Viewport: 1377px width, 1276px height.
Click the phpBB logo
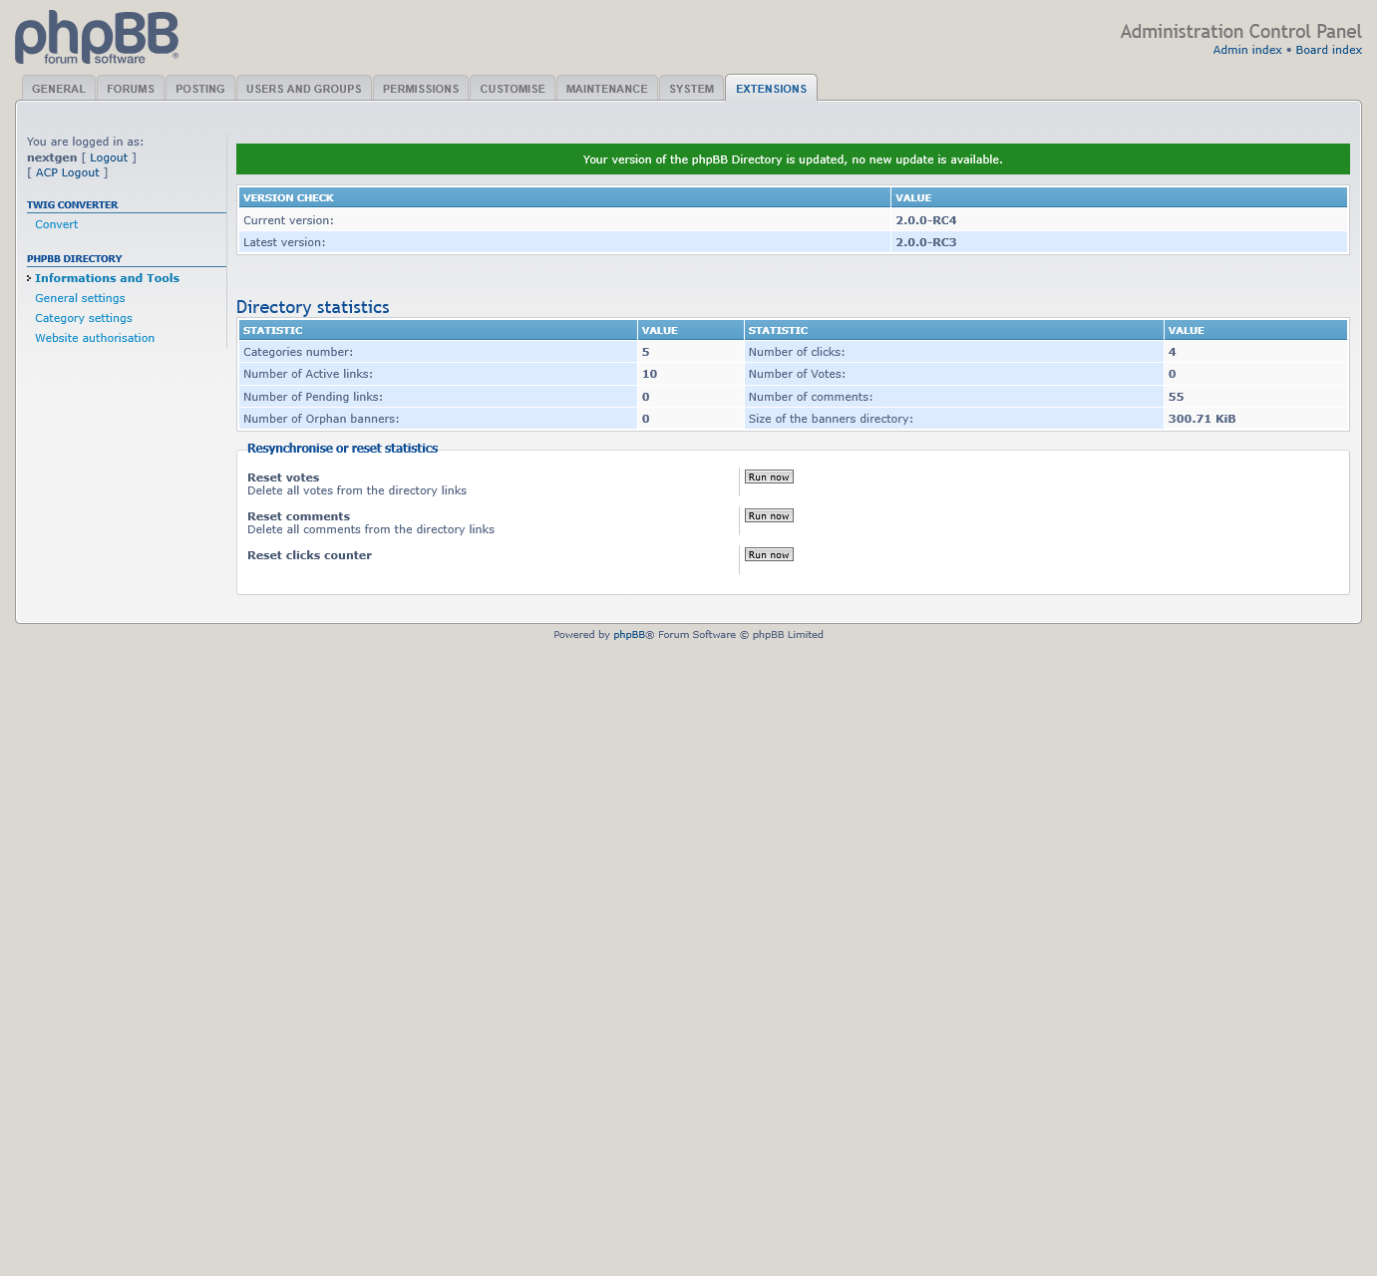click(x=96, y=37)
